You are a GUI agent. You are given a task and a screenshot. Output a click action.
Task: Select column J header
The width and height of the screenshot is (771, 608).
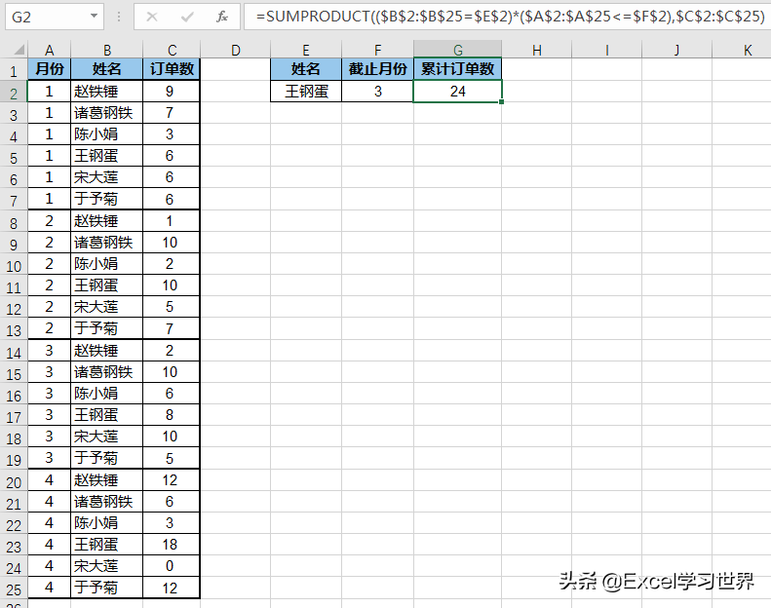coord(677,50)
